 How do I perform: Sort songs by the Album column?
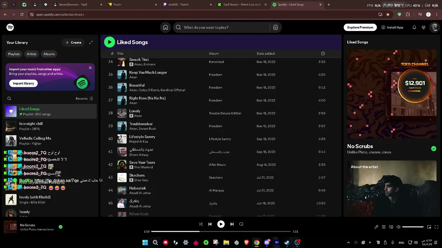pos(214,53)
